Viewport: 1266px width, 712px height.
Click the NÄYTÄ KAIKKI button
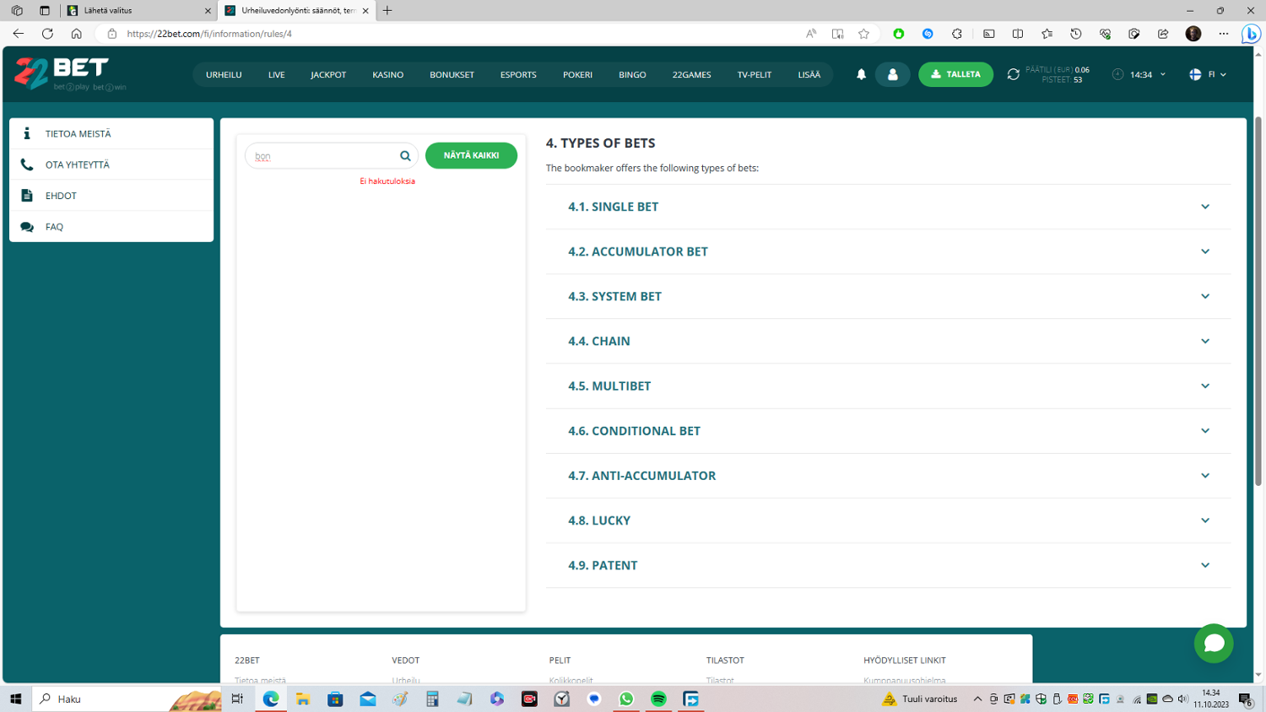tap(471, 155)
